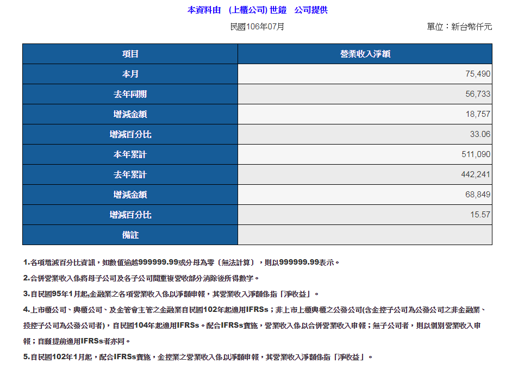Click the 營業收入淨額 column header
The width and height of the screenshot is (512, 369).
click(x=365, y=54)
